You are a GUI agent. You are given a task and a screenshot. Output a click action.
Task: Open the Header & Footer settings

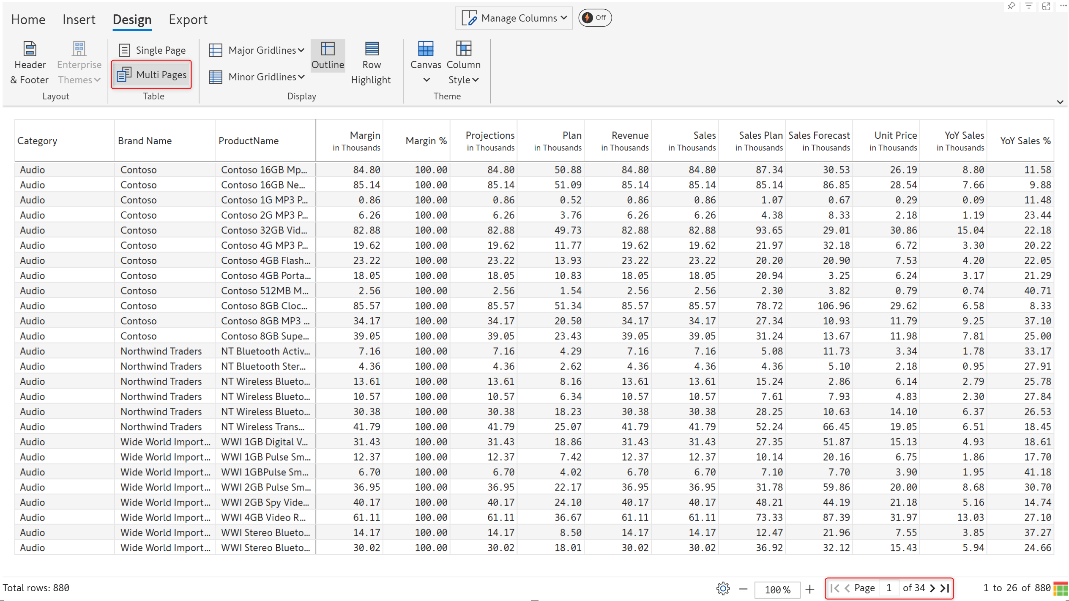30,63
